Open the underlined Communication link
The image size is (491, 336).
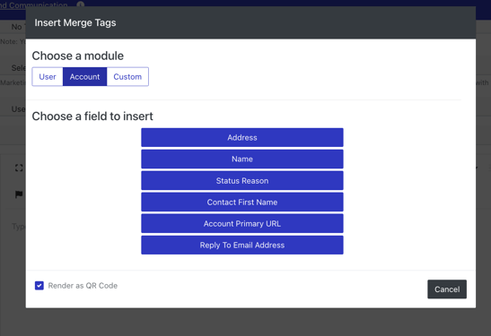(33, 4)
